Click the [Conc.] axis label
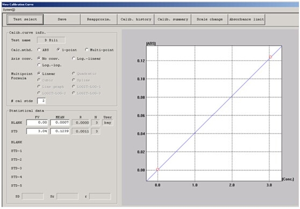 pos(288,179)
